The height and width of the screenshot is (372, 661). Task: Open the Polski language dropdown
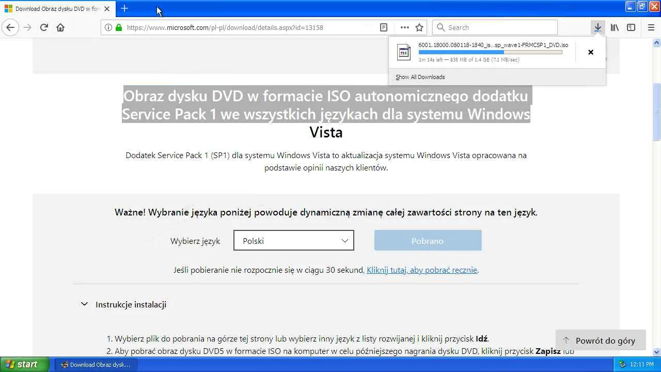294,241
